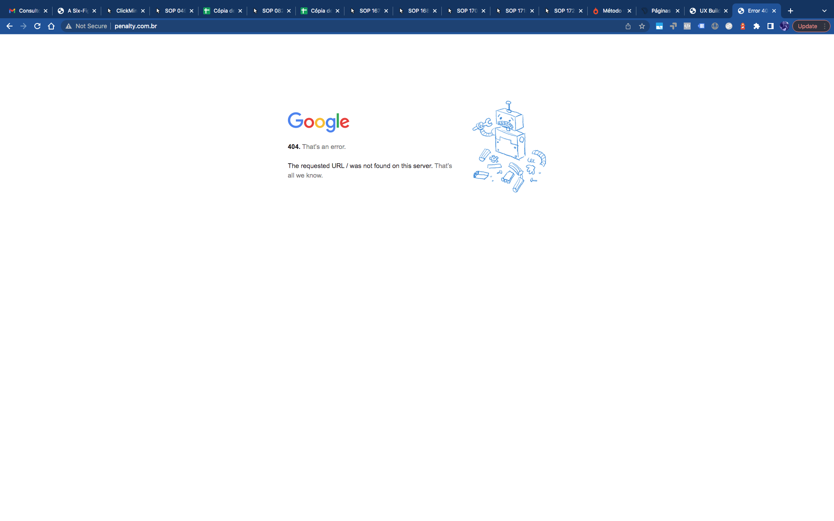Viewport: 834px width, 521px height.
Task: Close the ClickMin tab
Action: tap(143, 11)
